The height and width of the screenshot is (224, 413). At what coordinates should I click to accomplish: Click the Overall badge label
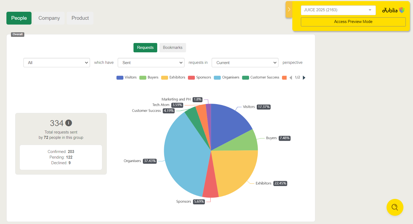pos(18,34)
